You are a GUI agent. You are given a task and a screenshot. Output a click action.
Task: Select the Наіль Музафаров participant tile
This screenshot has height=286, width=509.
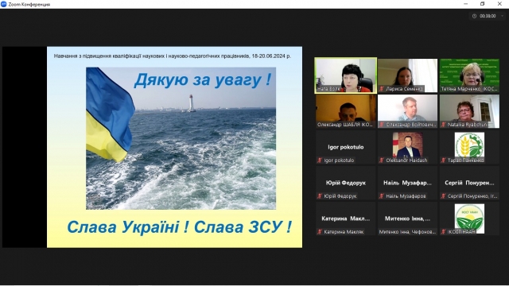coord(408,183)
